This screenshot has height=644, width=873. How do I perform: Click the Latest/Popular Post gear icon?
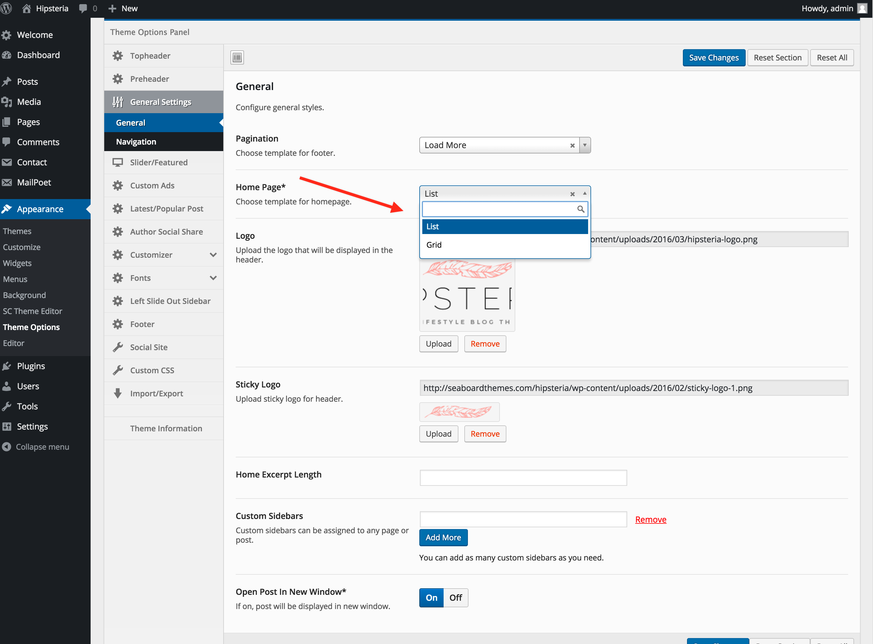[x=118, y=209]
